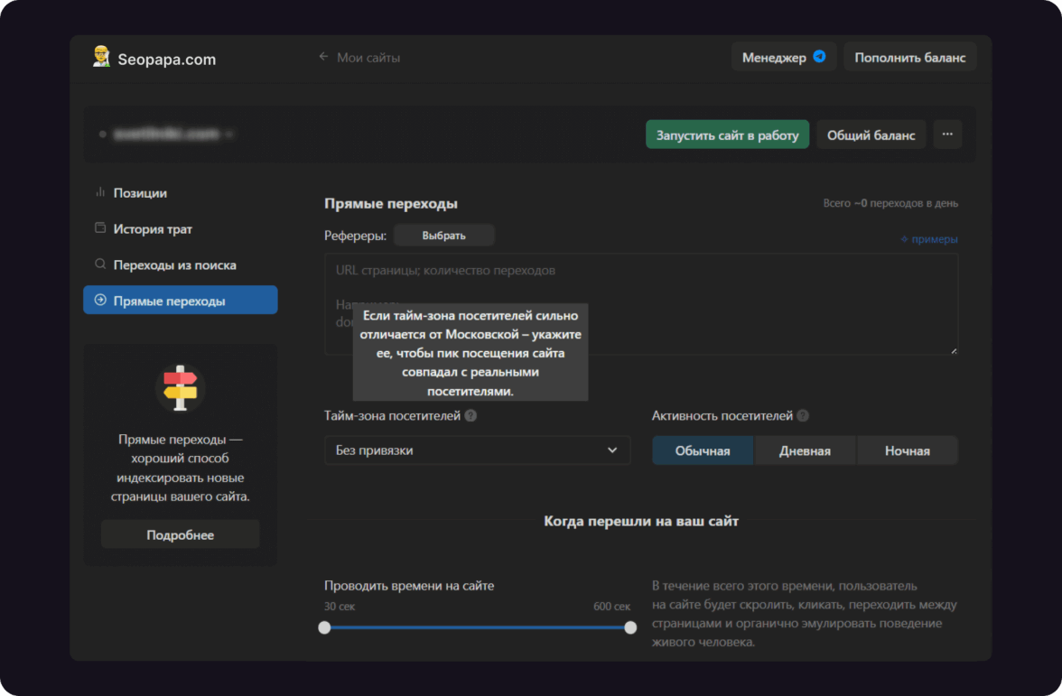Screen dimensions: 1062x696
Task: Open Позиции in the sidebar
Action: [x=140, y=193]
